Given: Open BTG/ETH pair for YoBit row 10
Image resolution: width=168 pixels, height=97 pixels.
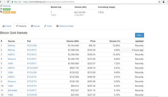Looking at the screenshot, I should [32, 86].
